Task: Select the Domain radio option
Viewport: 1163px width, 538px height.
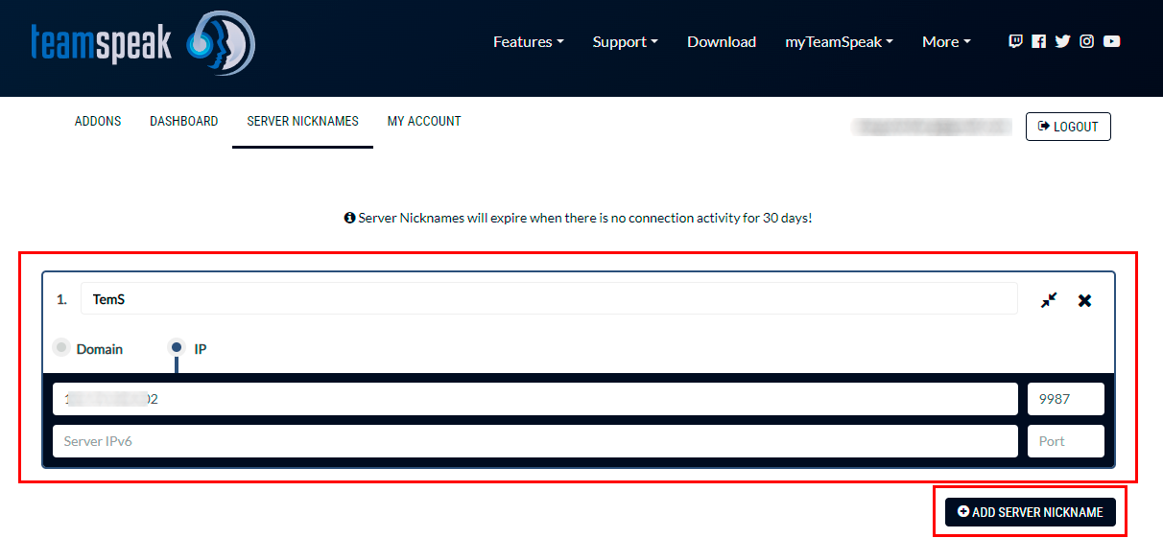Action: click(x=62, y=347)
